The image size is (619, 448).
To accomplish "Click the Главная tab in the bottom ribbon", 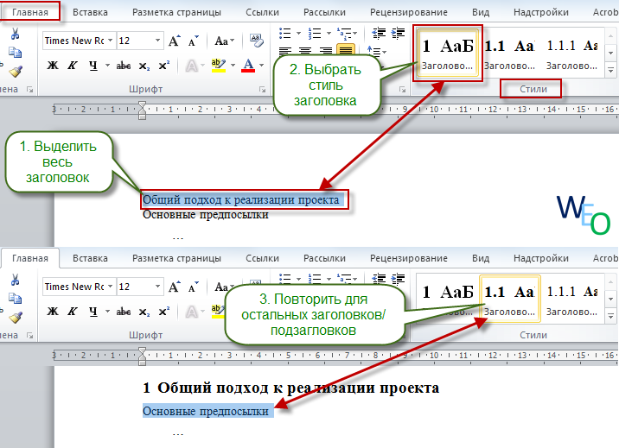I will point(30,258).
